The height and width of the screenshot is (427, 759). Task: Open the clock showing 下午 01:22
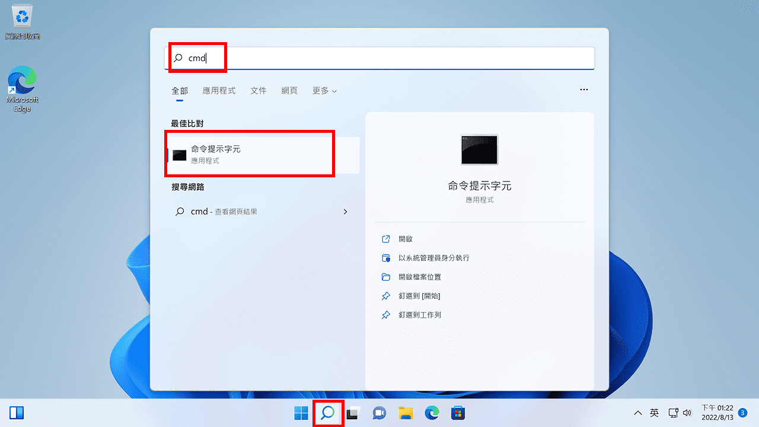[x=717, y=413]
